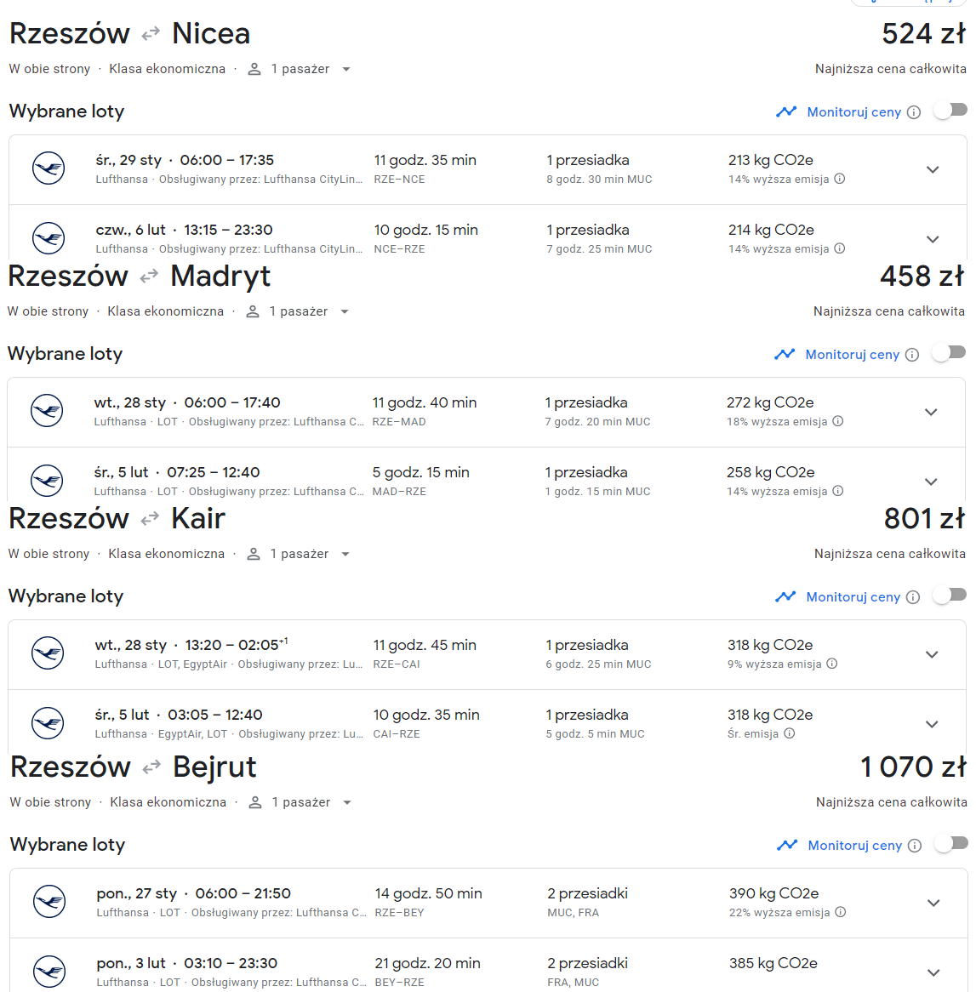Image resolution: width=976 pixels, height=992 pixels.
Task: Click Monitoruj ceny link for Bejrut trip
Action: coord(854,845)
